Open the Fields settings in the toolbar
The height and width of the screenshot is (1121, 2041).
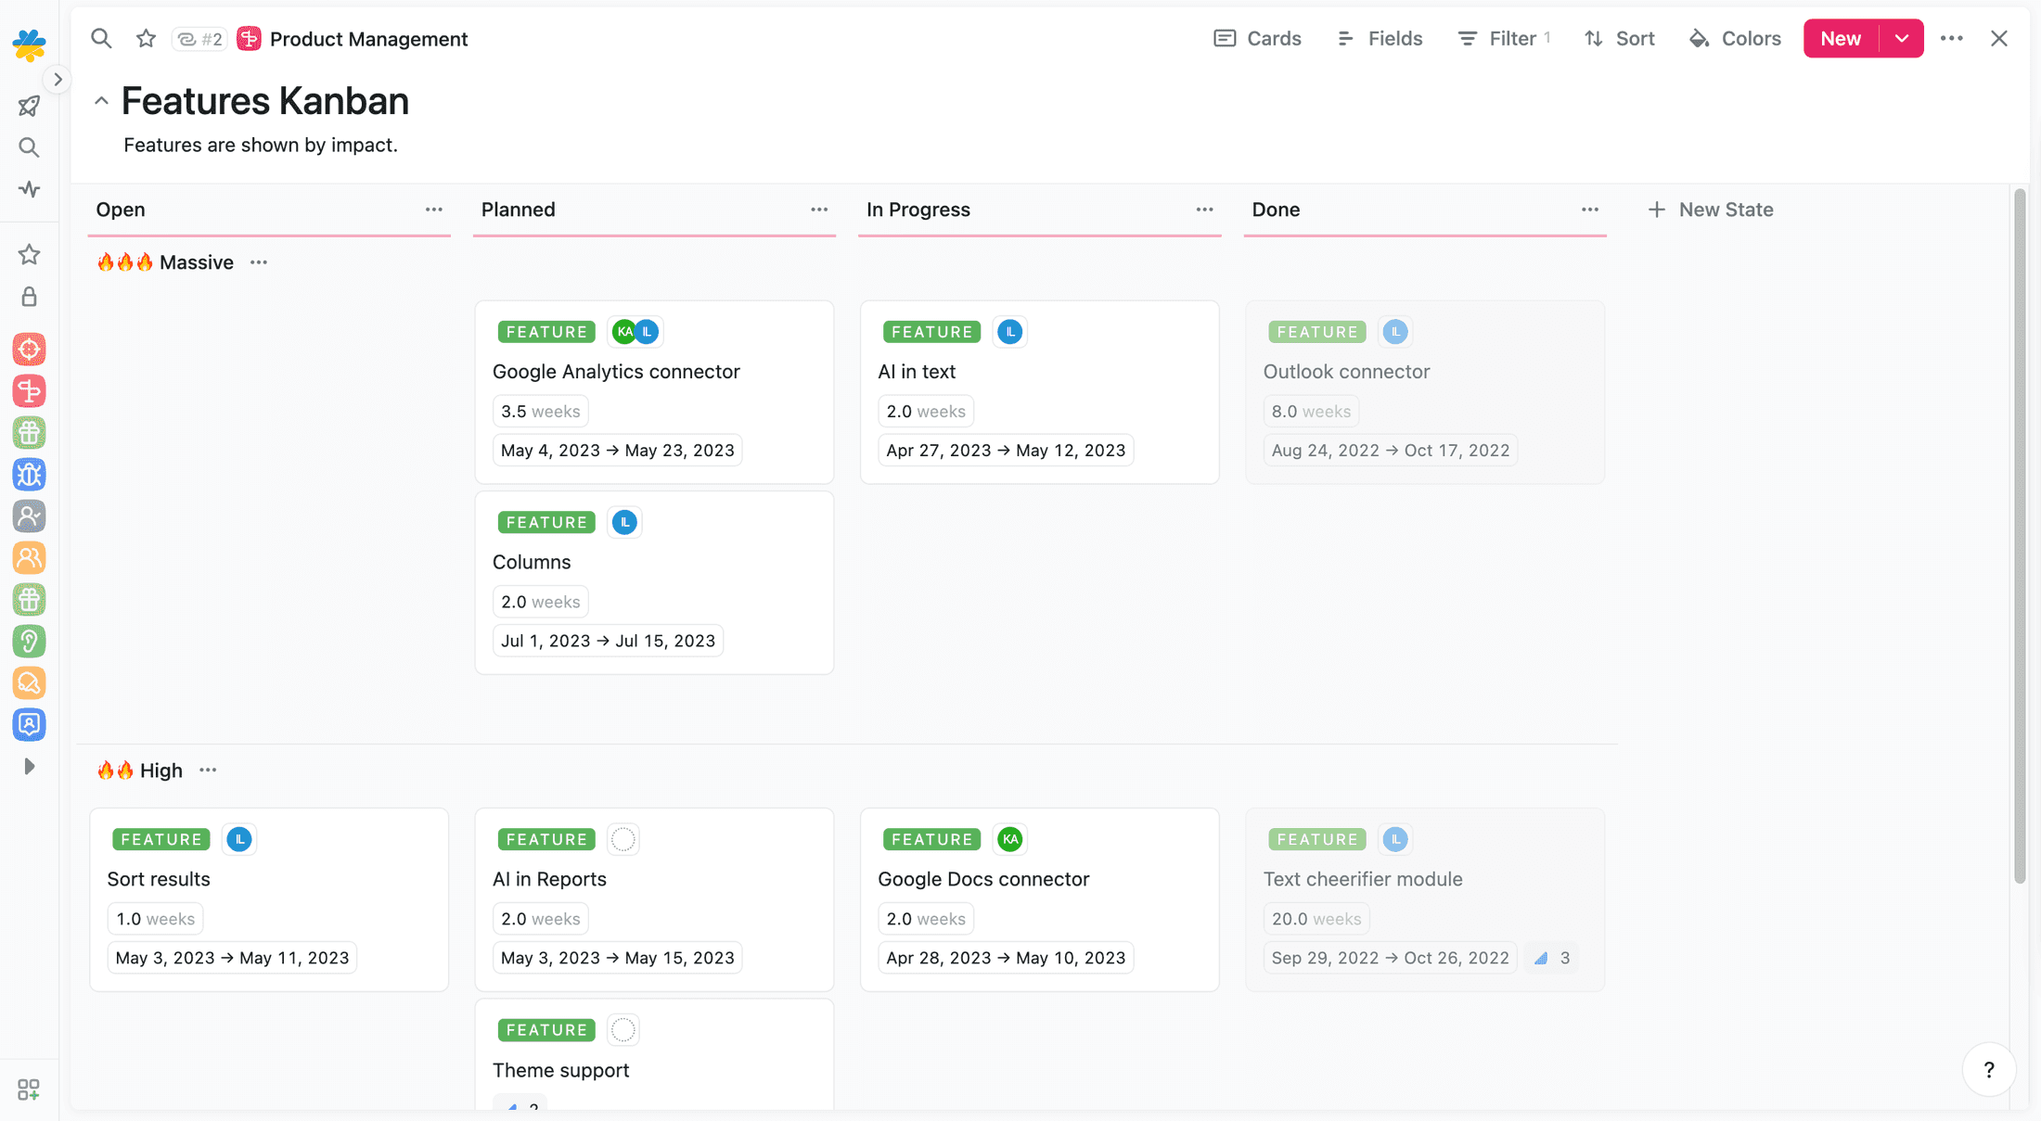click(1380, 38)
